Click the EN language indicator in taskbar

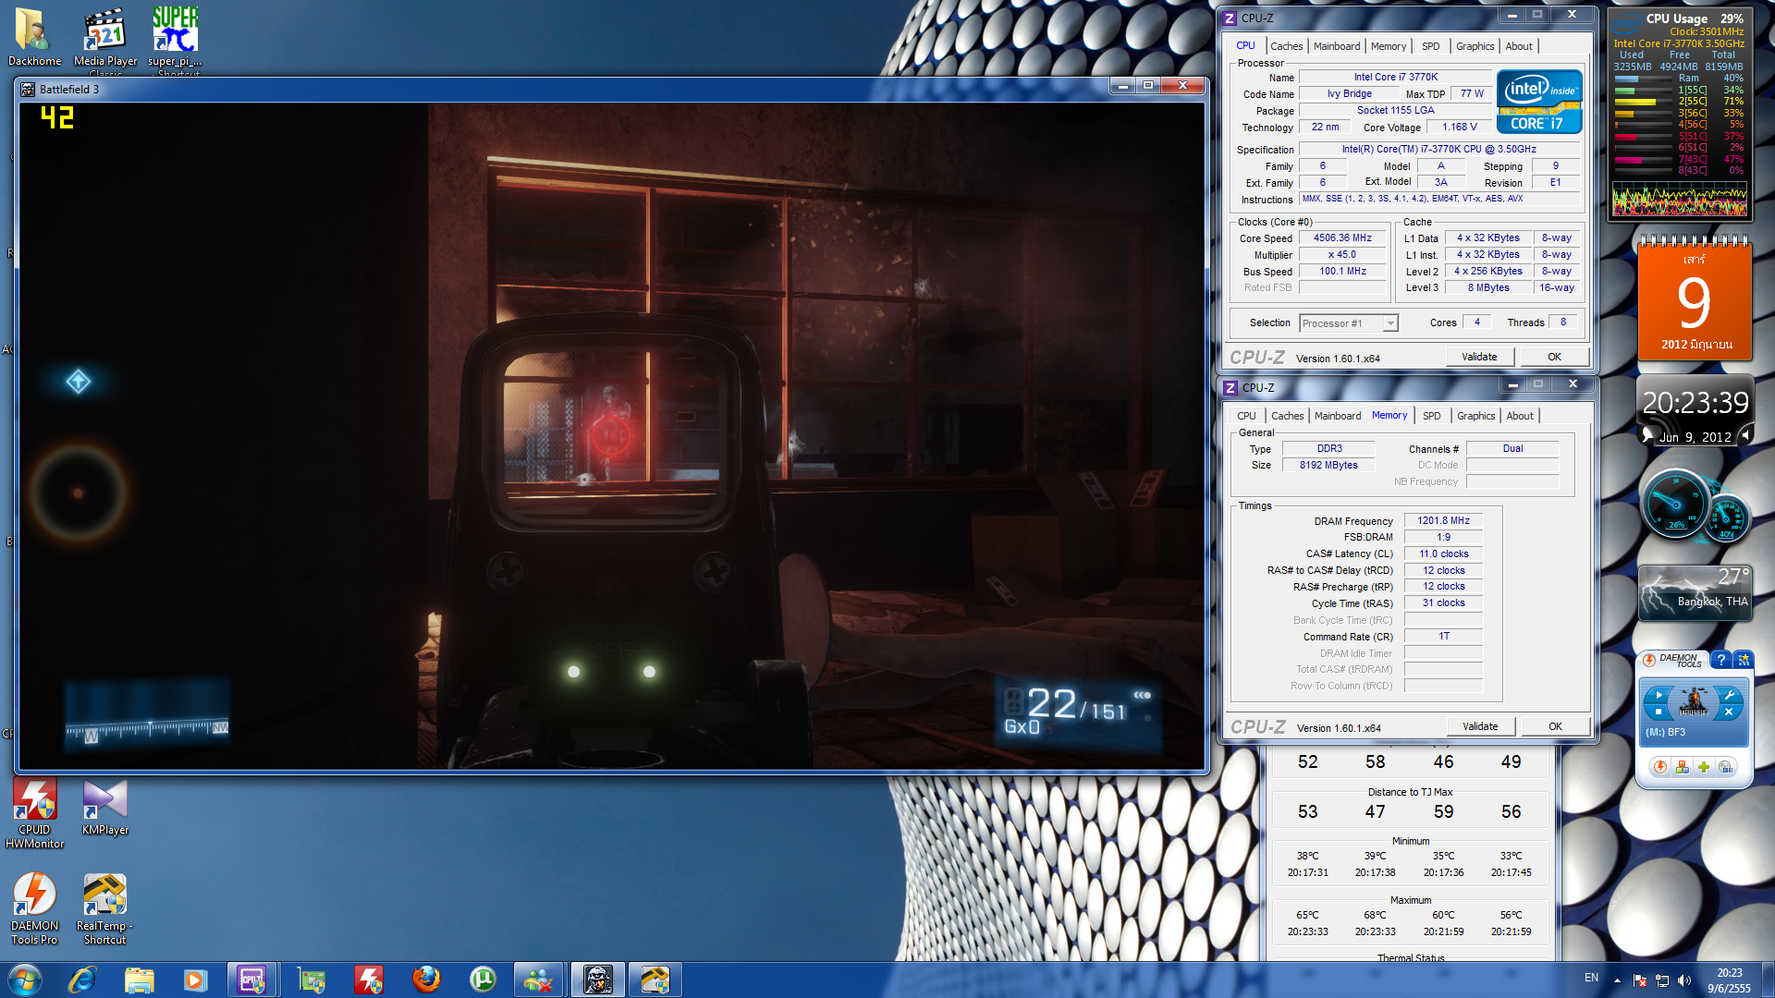tap(1591, 978)
